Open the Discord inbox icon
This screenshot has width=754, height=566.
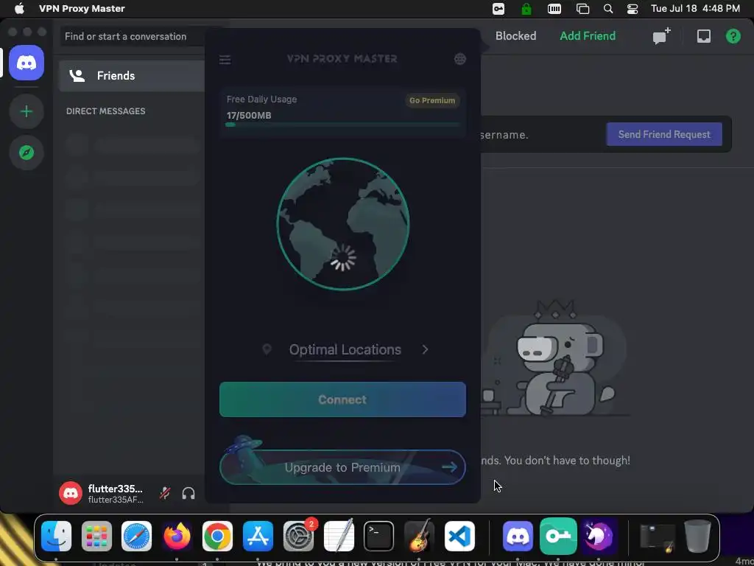click(703, 36)
